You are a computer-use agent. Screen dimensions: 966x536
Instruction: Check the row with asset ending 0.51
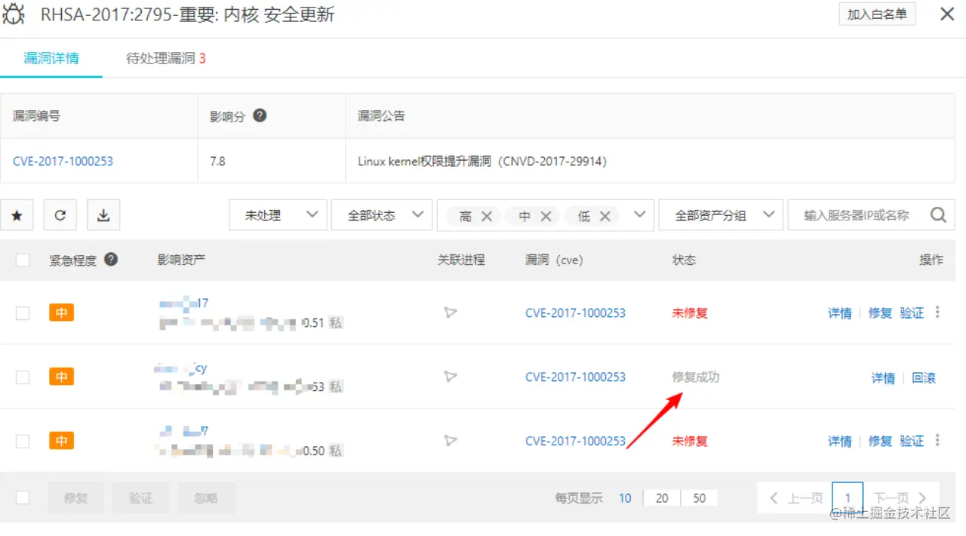click(x=23, y=313)
